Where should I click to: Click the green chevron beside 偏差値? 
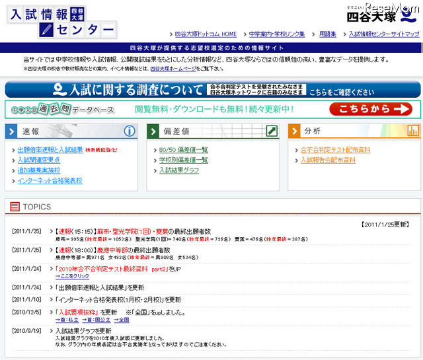click(153, 131)
